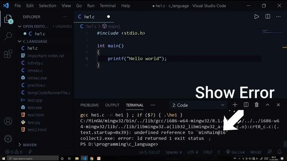Switch to the OUTPUT panel tab
Image resolution: width=287 pixels, height=161 pixels.
coord(112,105)
